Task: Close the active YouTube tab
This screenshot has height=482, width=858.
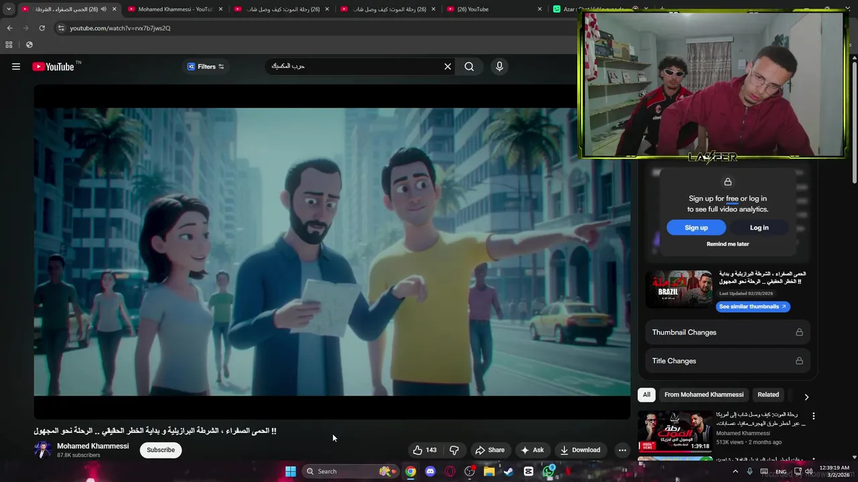Action: click(x=114, y=9)
